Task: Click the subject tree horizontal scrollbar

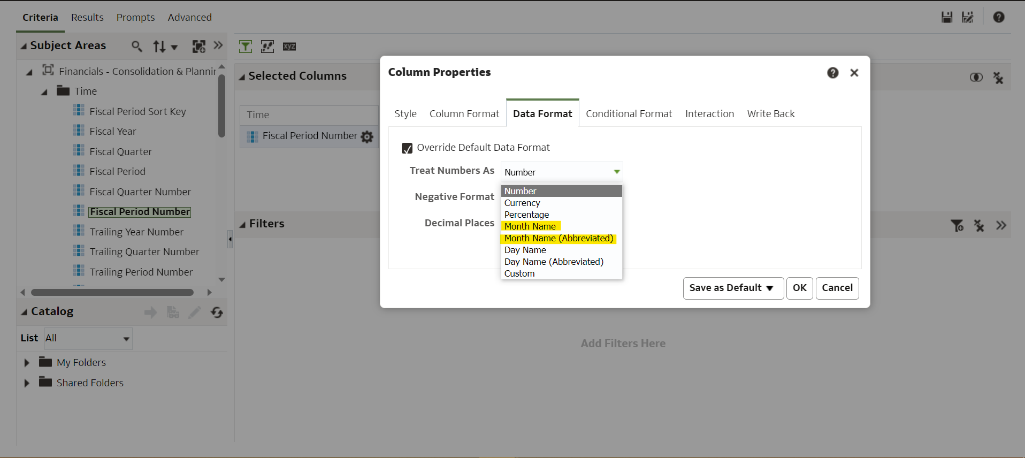Action: point(112,293)
